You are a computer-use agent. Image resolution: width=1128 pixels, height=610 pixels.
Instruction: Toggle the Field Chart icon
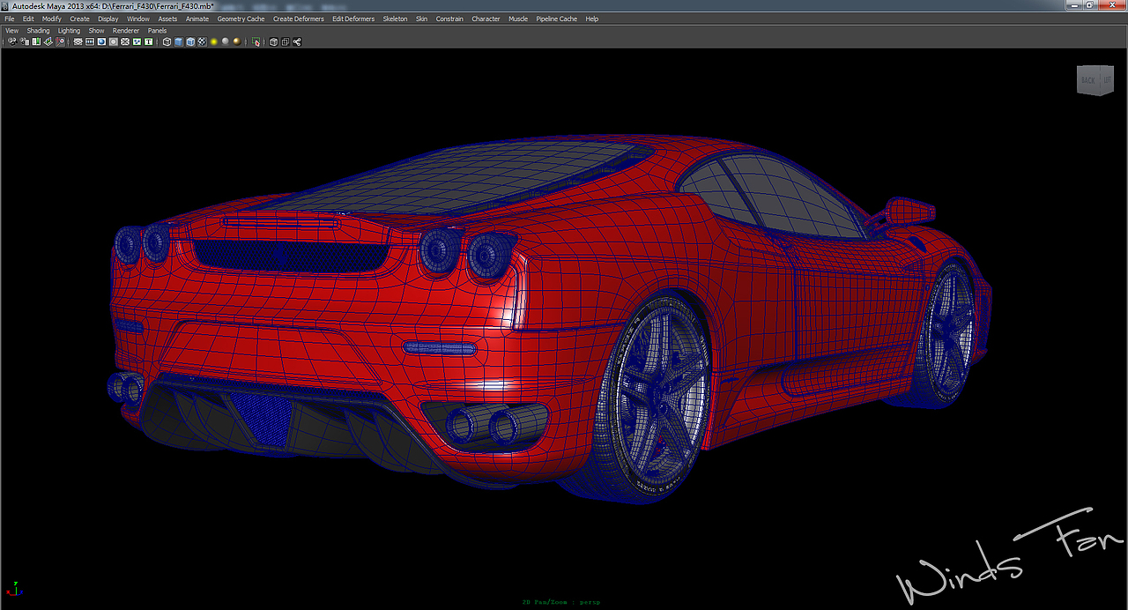tap(125, 41)
